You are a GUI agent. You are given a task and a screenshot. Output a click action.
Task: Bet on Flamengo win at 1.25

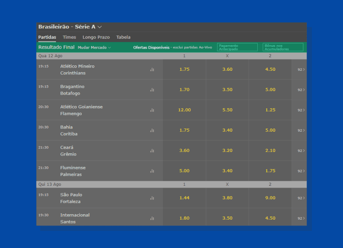(270, 110)
